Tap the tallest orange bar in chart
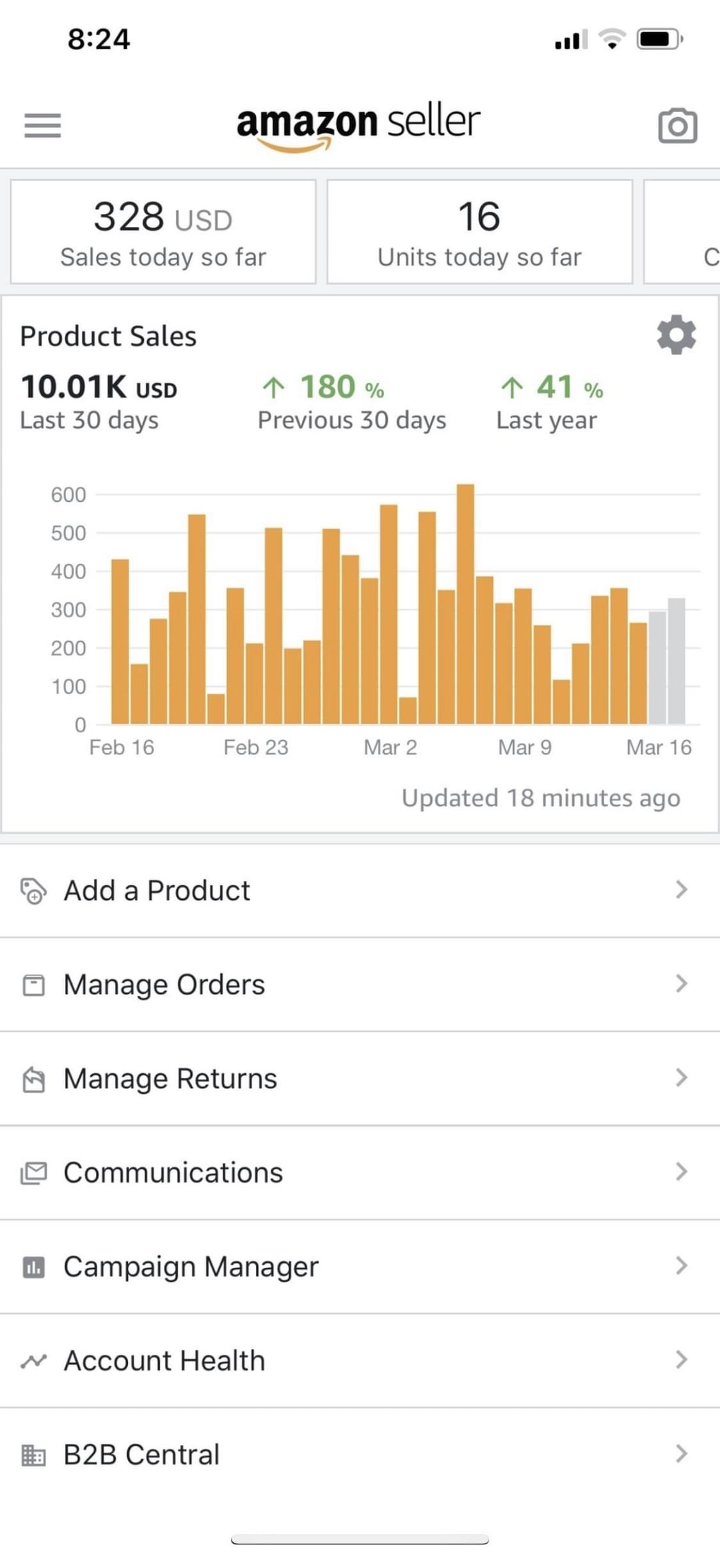 tap(465, 604)
